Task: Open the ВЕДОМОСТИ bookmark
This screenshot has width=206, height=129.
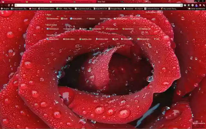Action: pyautogui.click(x=100, y=9)
